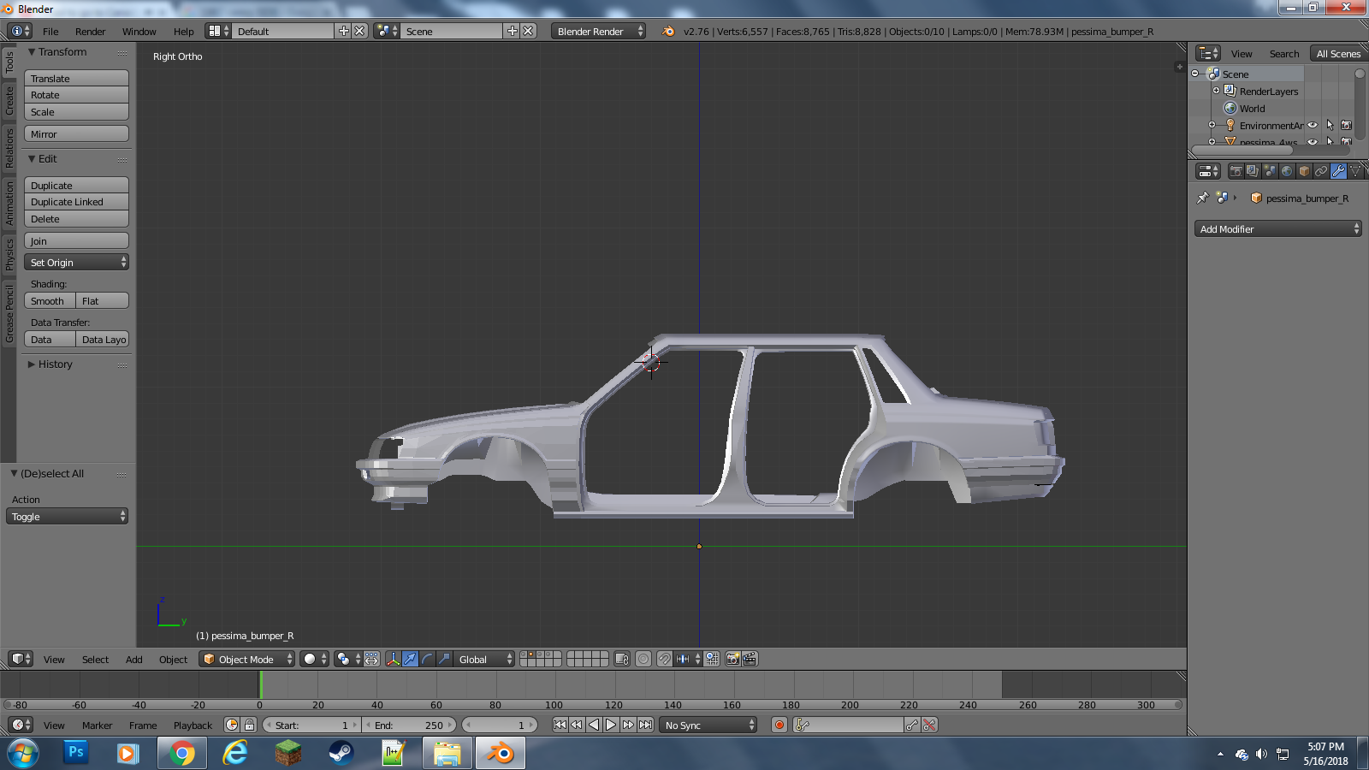The image size is (1369, 770).
Task: Click the OpenGL render image icon
Action: (732, 659)
